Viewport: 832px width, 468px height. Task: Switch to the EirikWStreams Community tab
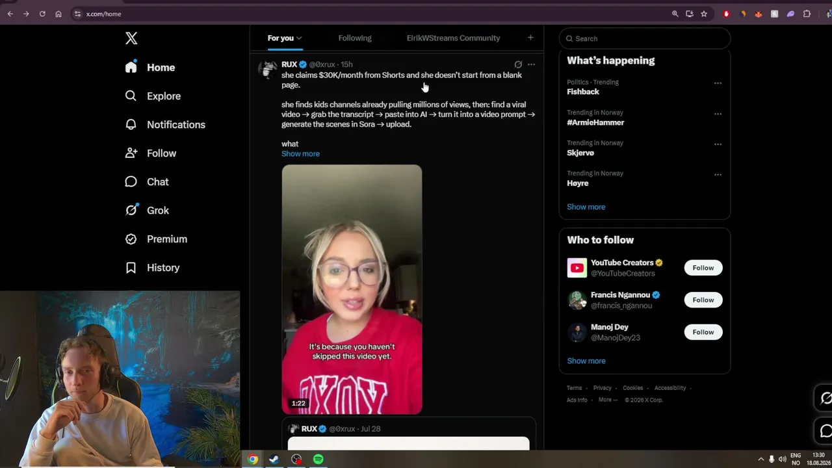[453, 38]
